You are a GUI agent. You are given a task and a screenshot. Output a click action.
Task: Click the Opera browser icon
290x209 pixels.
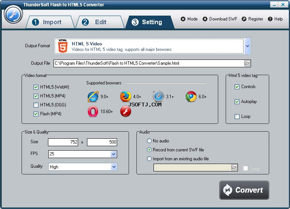[x=93, y=111]
